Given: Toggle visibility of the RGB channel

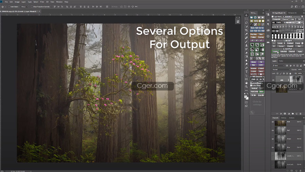Looking at the screenshot, I should click(x=273, y=122).
